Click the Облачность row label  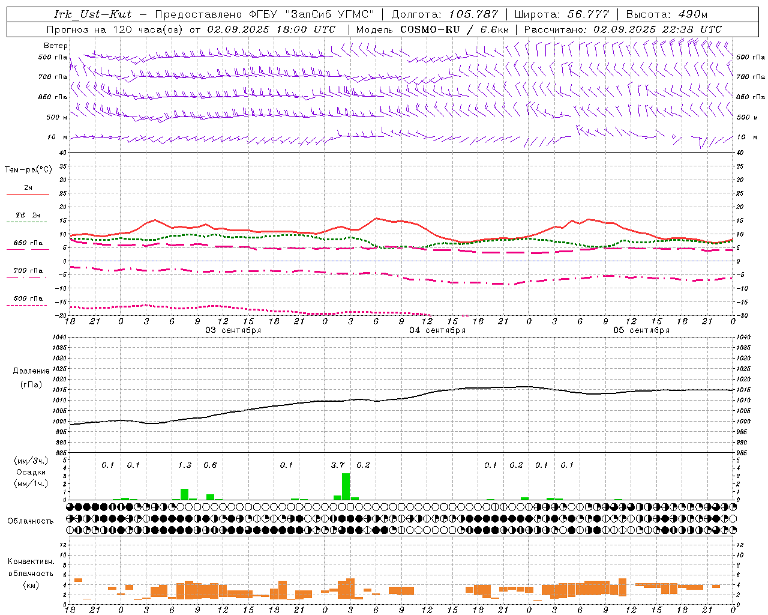coord(31,521)
